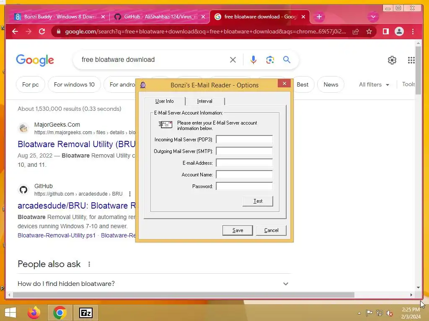Open More options beside People also ask
The image size is (429, 321).
pos(89,264)
